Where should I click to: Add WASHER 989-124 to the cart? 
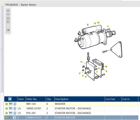coord(10,104)
